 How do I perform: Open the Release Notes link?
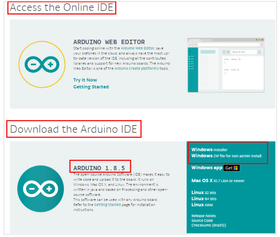click(x=204, y=216)
